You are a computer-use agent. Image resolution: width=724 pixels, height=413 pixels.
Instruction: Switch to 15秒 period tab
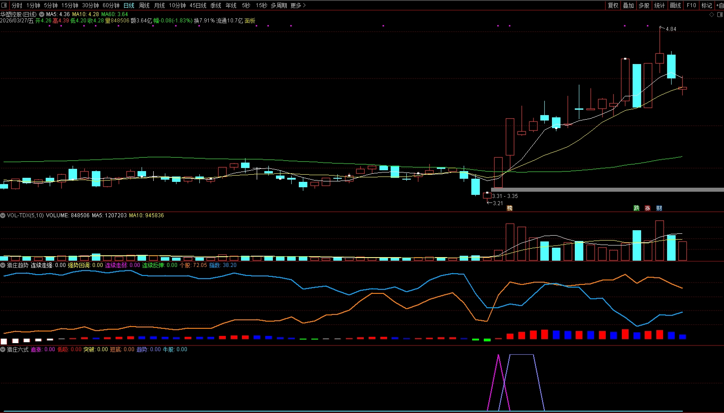pyautogui.click(x=261, y=5)
